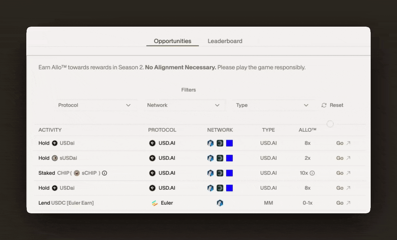The width and height of the screenshot is (397, 240).
Task: Click the Lend USDC [Euler Earn] activity
Action: [66, 203]
